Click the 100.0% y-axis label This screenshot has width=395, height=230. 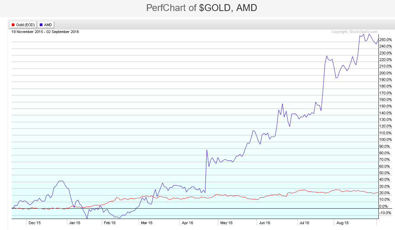(385, 139)
